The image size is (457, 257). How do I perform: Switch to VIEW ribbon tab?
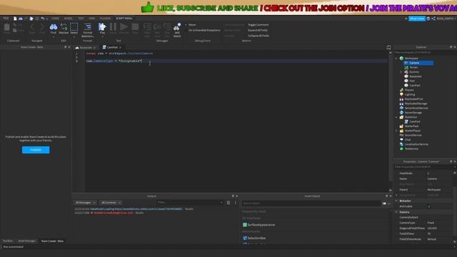(92, 19)
